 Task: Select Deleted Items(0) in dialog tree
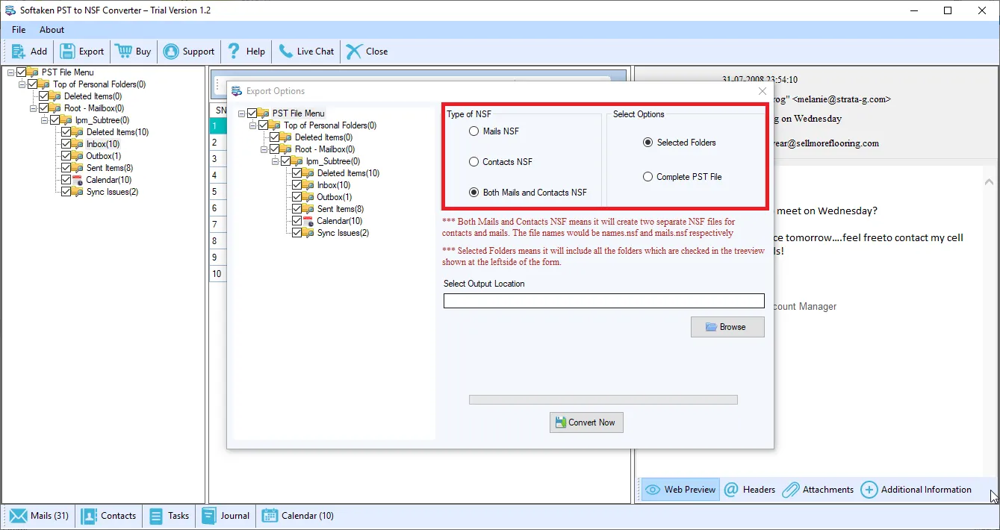coord(323,137)
